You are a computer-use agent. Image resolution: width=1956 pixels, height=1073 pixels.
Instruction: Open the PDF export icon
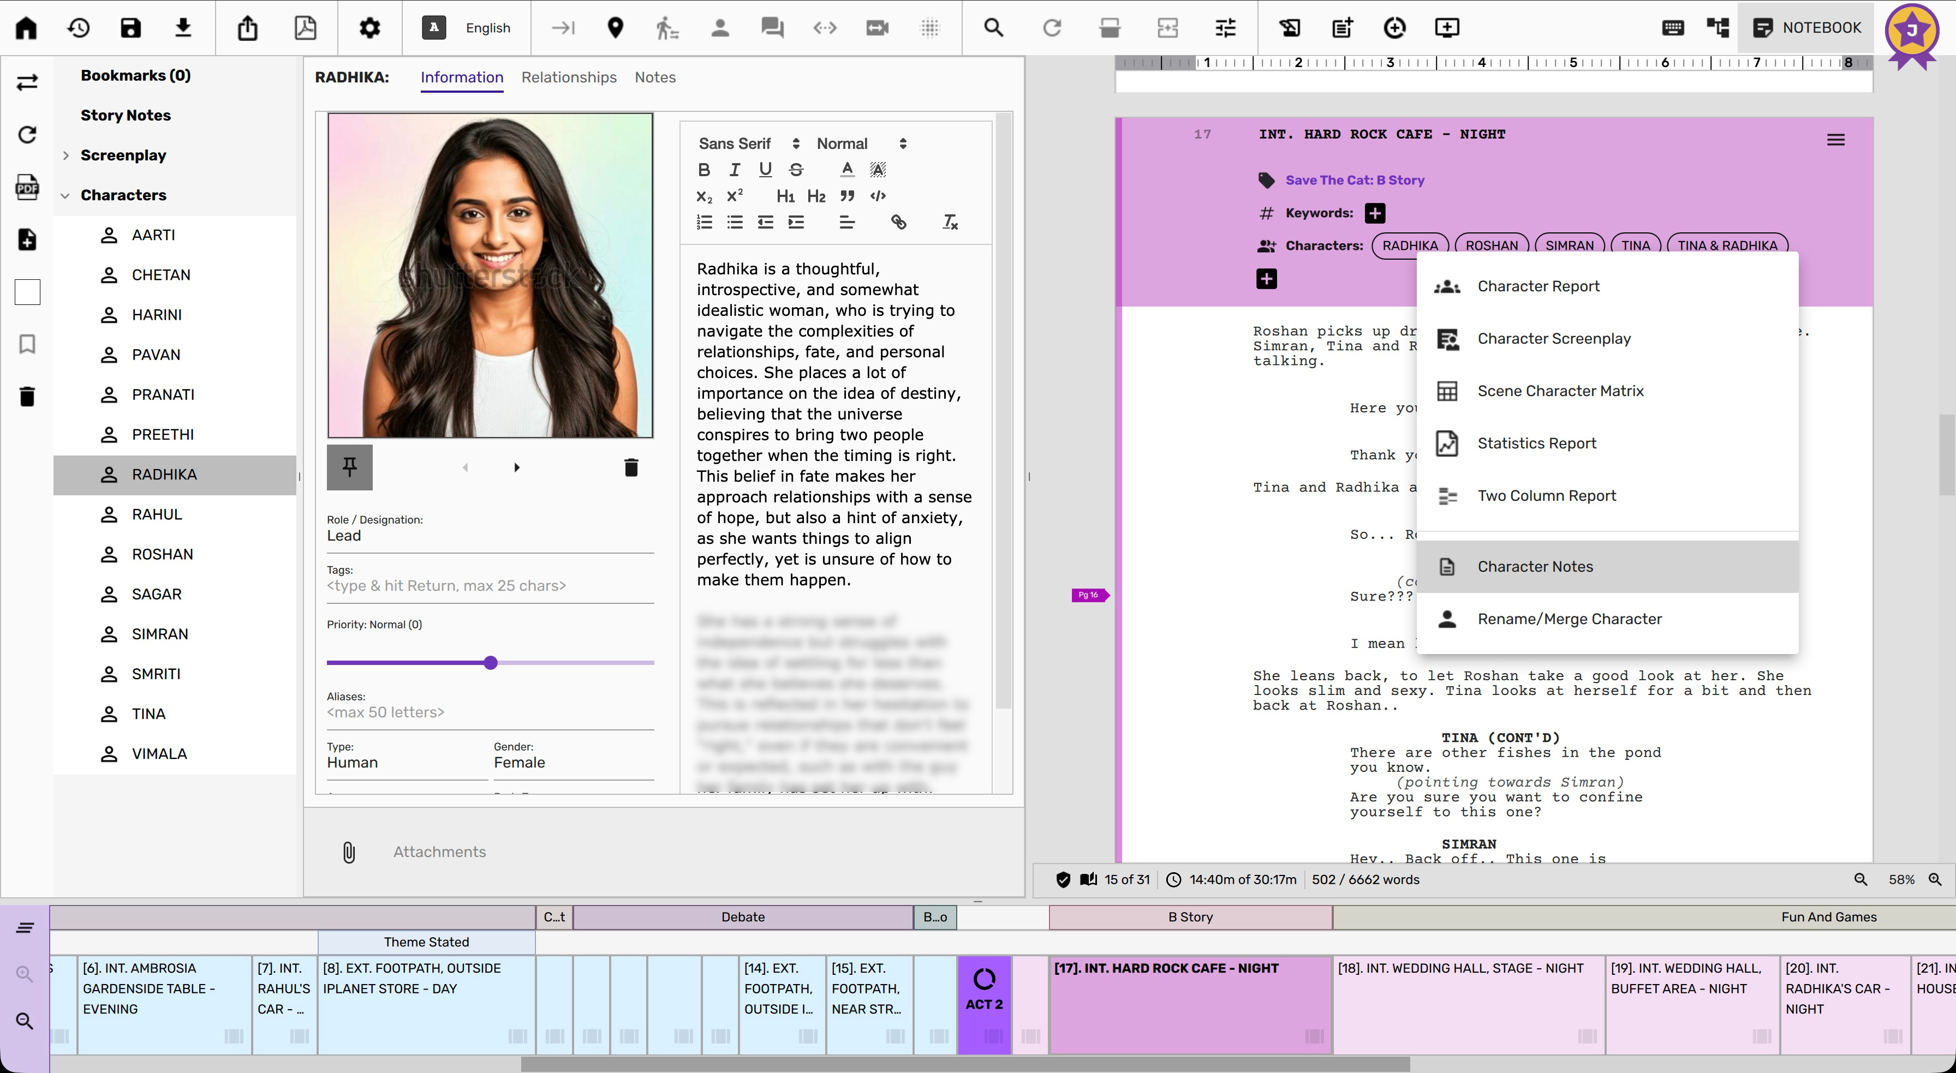tap(305, 28)
